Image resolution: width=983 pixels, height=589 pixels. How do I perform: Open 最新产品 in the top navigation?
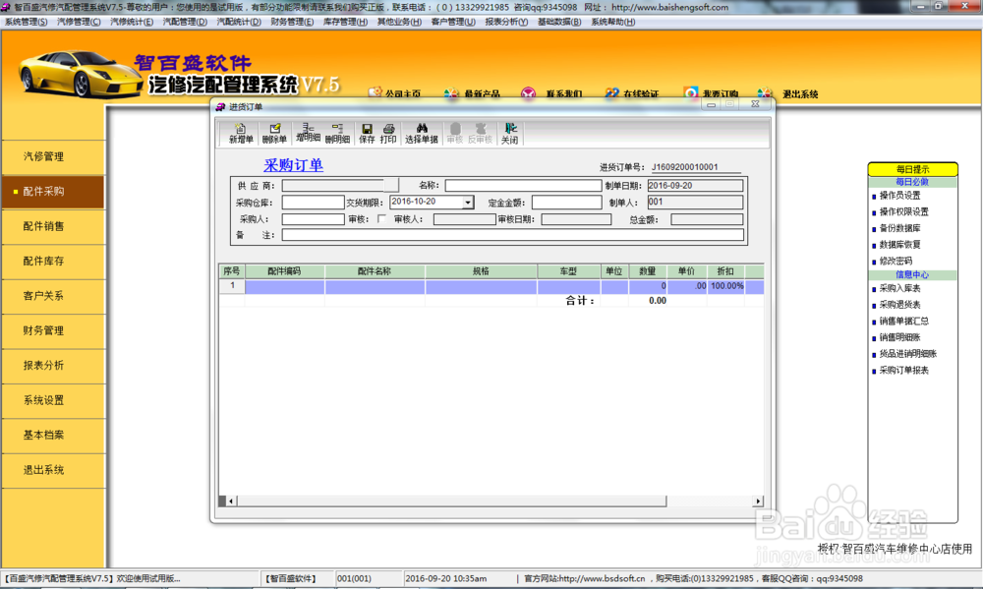(x=472, y=93)
